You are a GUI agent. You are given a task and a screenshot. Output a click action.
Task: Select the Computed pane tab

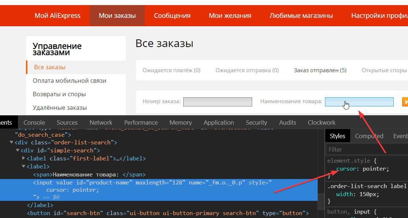pos(369,136)
